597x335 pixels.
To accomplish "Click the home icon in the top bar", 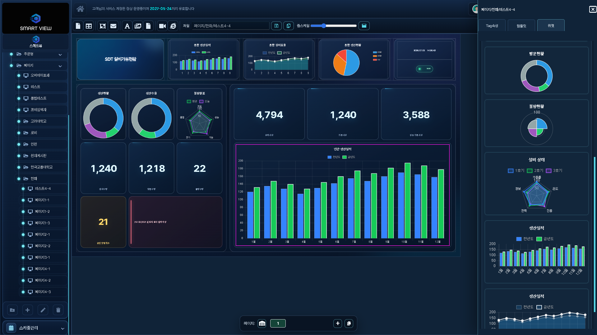I will pyautogui.click(x=80, y=9).
